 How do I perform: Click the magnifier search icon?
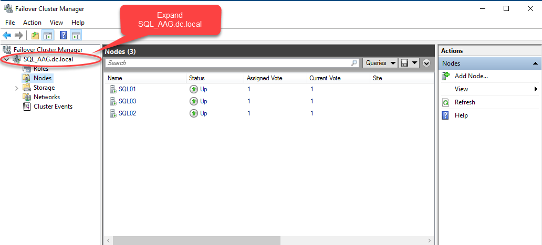355,63
